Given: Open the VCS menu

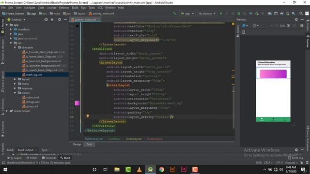Looking at the screenshot, I should tap(100, 8).
